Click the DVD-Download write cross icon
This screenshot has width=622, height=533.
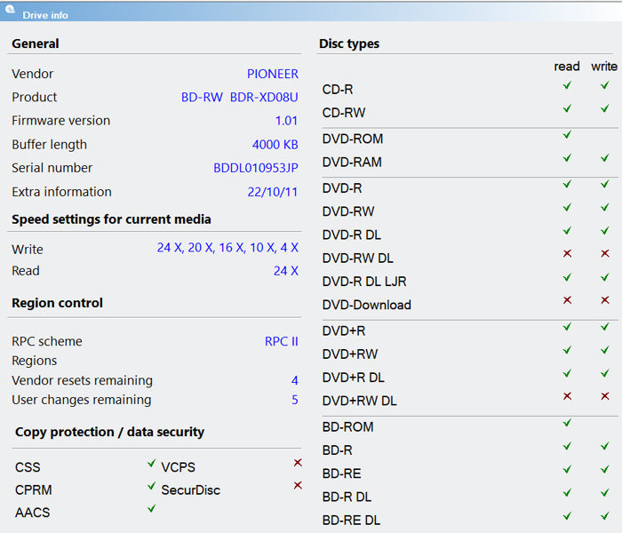click(x=605, y=300)
